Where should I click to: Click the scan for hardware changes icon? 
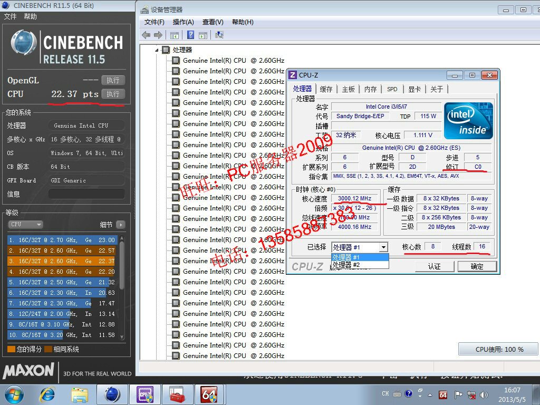pyautogui.click(x=219, y=35)
